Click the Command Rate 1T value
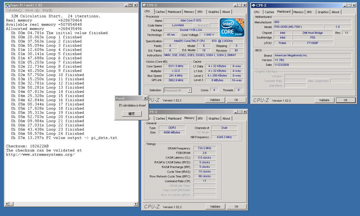Image resolution: width=360 pixels, height=216 pixels. pos(205,181)
